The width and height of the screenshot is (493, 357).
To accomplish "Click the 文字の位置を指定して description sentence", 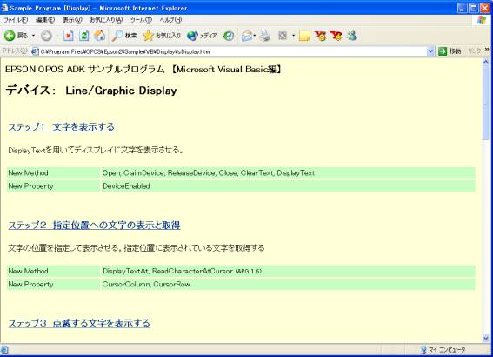I will pos(137,248).
